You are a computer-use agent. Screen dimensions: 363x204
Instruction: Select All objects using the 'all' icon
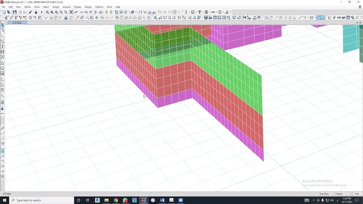coord(3,129)
